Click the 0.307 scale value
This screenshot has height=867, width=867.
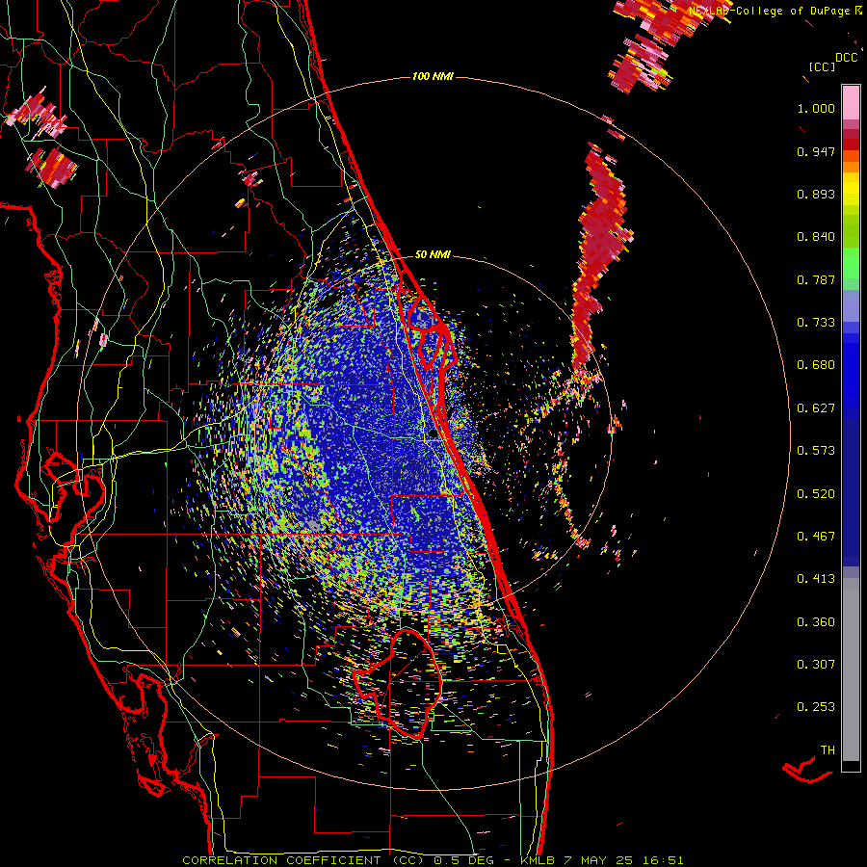tap(816, 665)
